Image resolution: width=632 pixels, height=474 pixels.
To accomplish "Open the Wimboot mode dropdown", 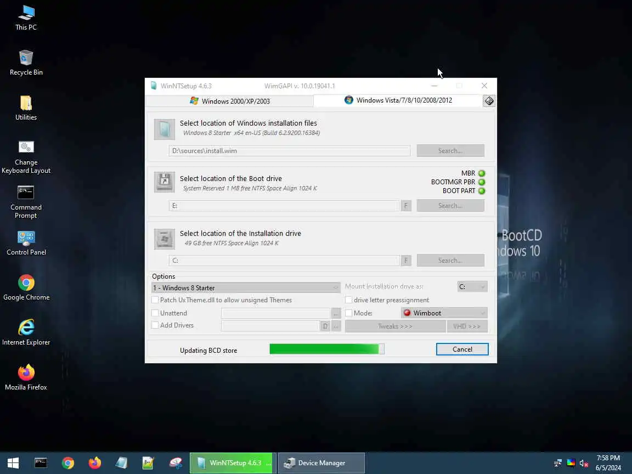I will 444,313.
